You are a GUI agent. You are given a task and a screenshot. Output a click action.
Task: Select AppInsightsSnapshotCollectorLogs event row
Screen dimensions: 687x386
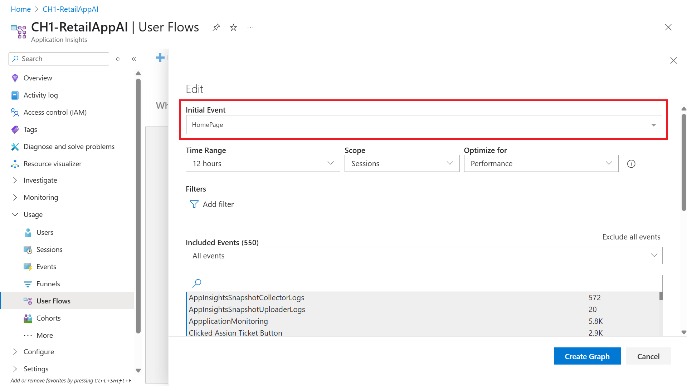pos(246,298)
